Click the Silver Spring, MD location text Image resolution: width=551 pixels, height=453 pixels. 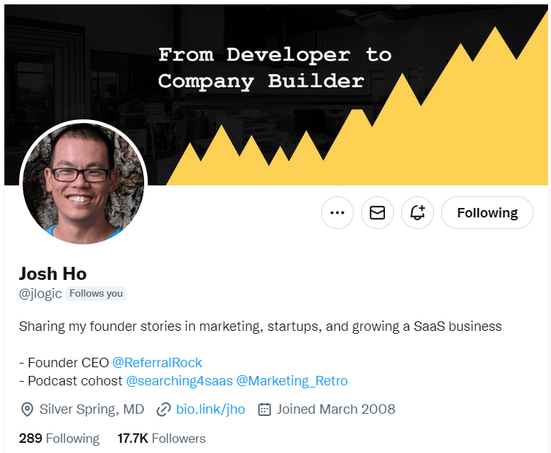(x=92, y=409)
